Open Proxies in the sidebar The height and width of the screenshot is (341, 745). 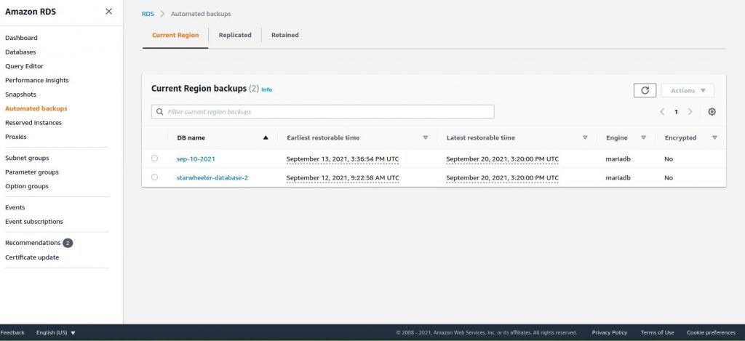click(16, 137)
